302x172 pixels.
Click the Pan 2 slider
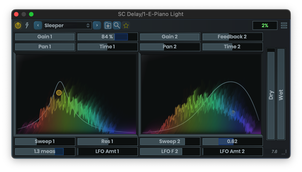(170, 47)
